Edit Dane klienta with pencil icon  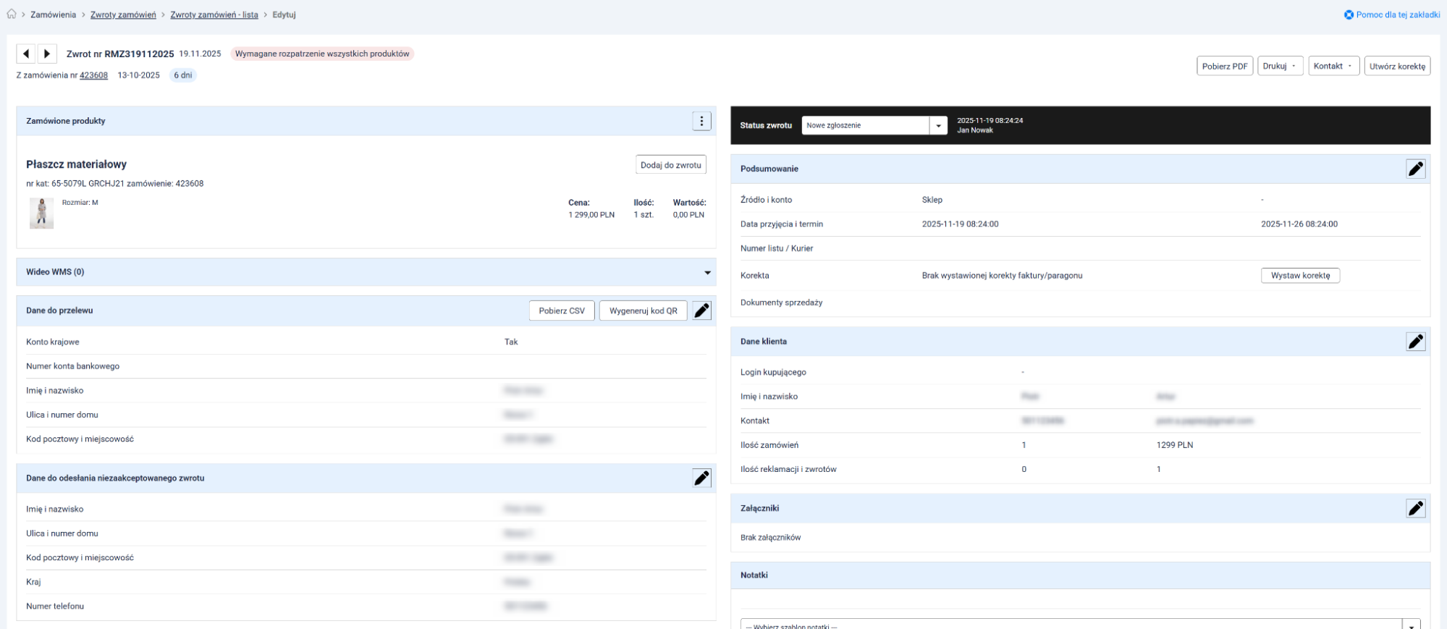coord(1415,342)
